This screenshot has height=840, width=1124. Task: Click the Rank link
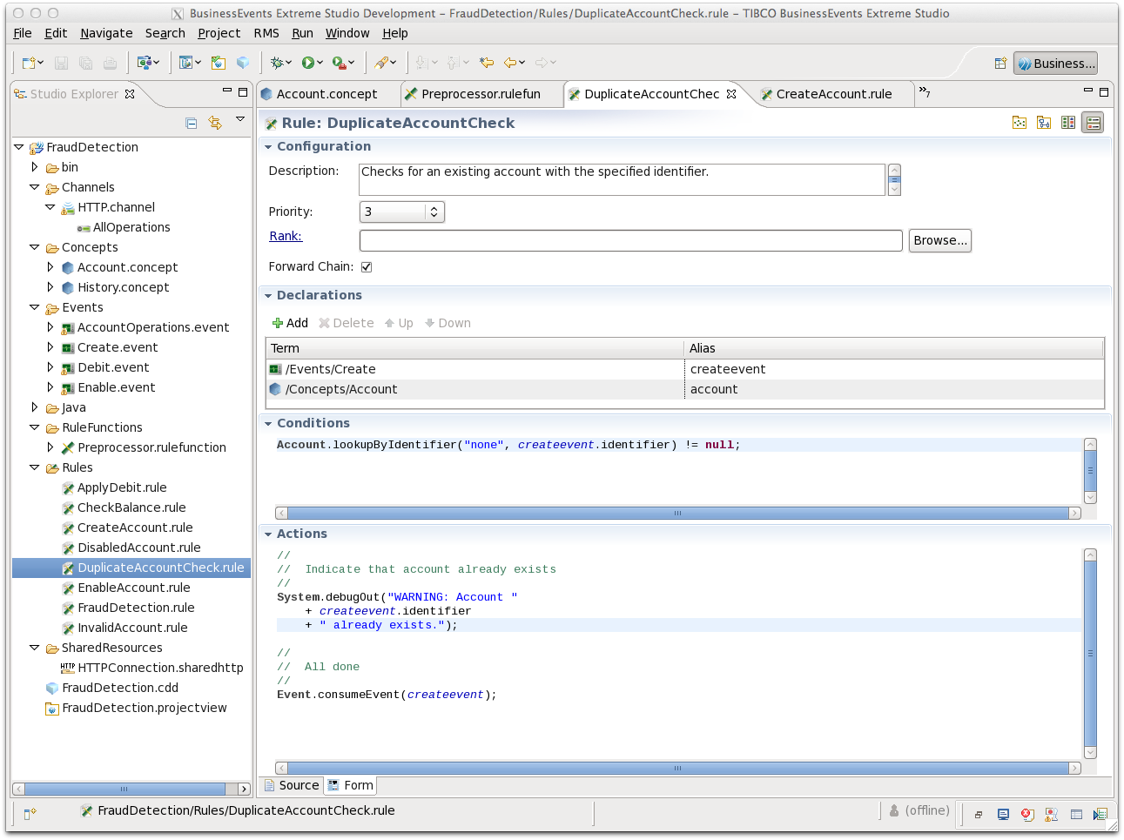tap(286, 236)
